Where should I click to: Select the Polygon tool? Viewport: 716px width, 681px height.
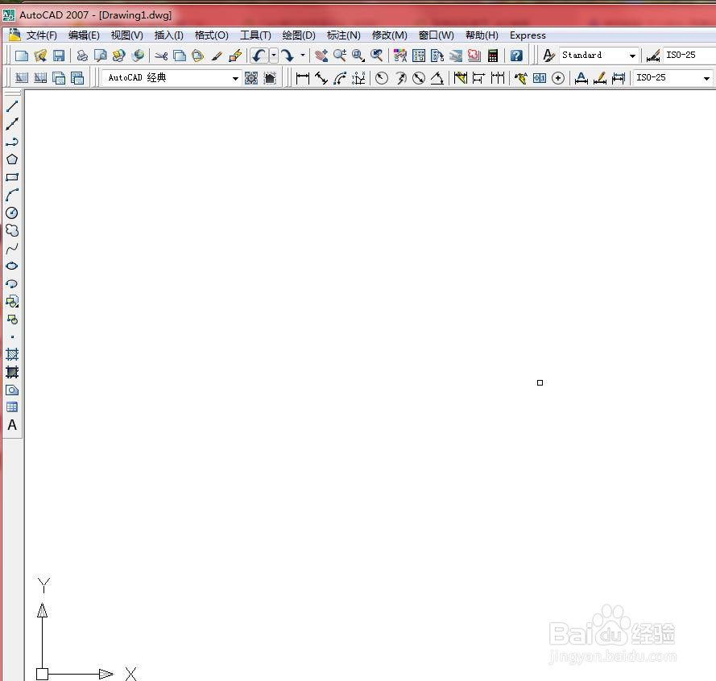[x=12, y=159]
